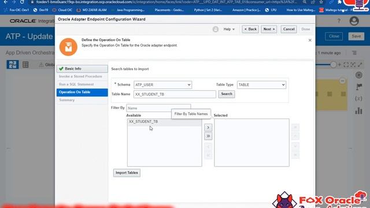Open the error flag icon
This screenshot has width=370, height=208.
pos(358,87)
